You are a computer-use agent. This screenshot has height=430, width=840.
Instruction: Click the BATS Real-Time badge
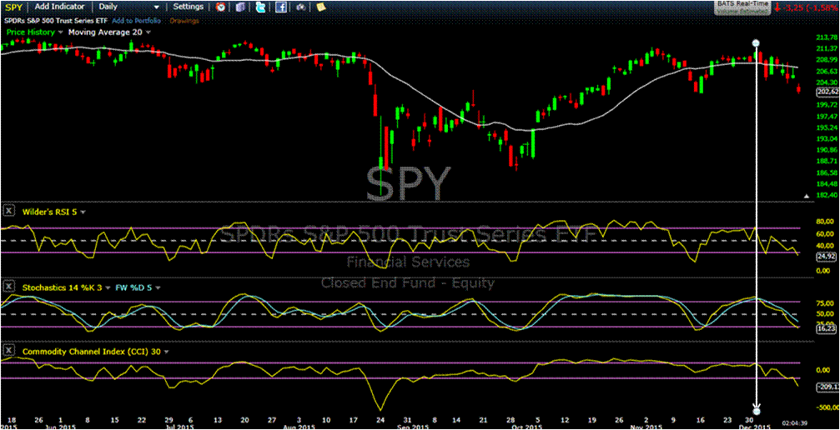[x=743, y=7]
